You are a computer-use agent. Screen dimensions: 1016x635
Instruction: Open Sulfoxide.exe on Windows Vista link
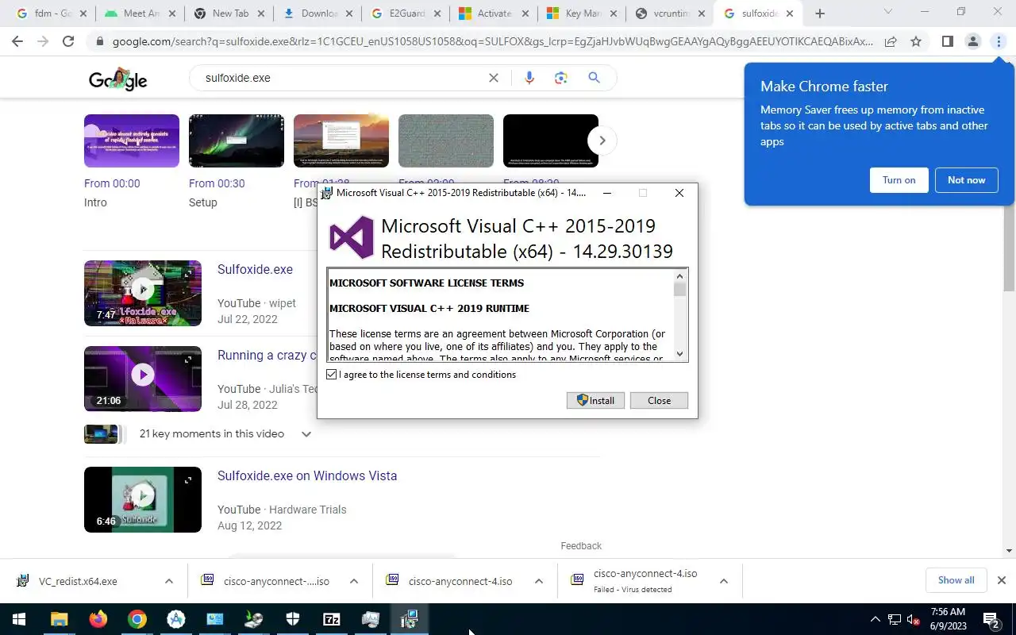pyautogui.click(x=307, y=475)
